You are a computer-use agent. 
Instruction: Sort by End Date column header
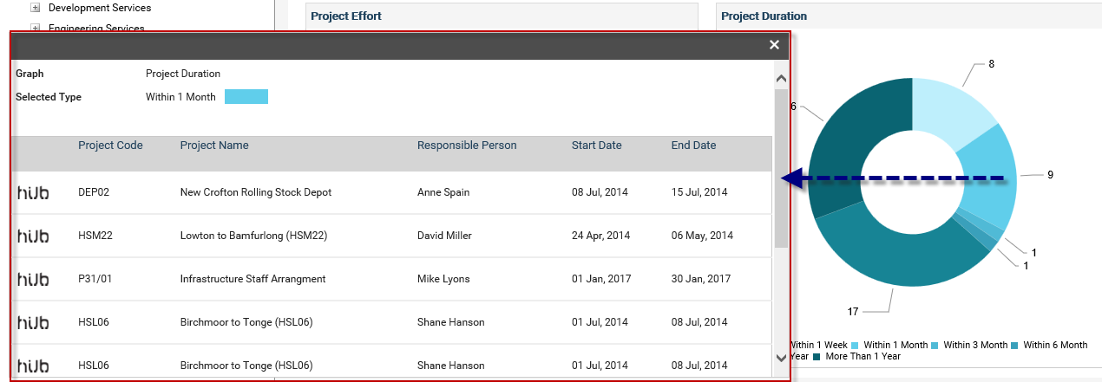694,146
